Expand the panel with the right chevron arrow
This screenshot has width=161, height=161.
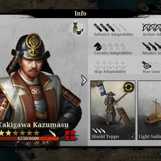pos(84,80)
